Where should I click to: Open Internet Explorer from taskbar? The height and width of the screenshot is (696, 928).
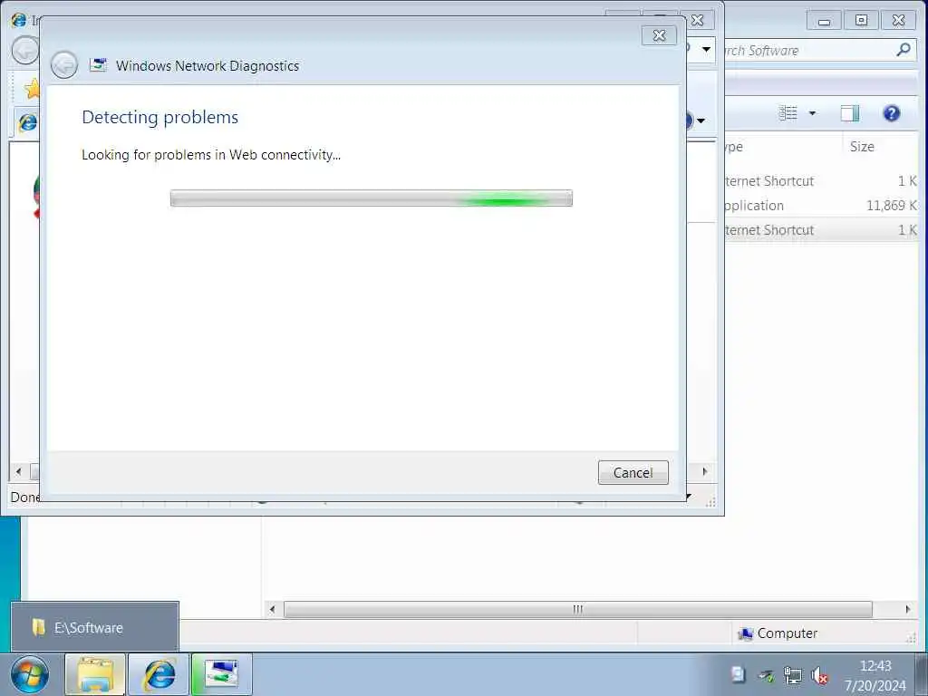point(159,674)
